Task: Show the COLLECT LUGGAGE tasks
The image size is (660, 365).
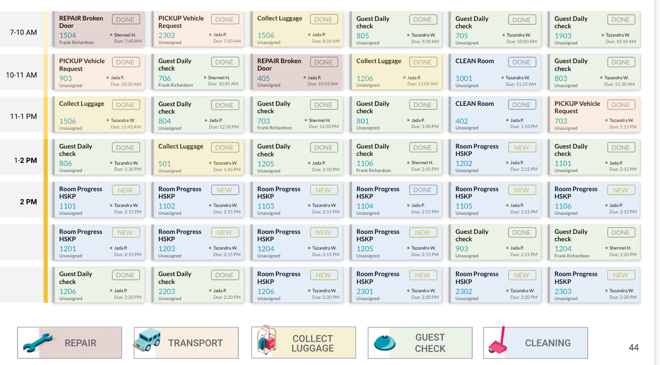Action: [x=313, y=343]
